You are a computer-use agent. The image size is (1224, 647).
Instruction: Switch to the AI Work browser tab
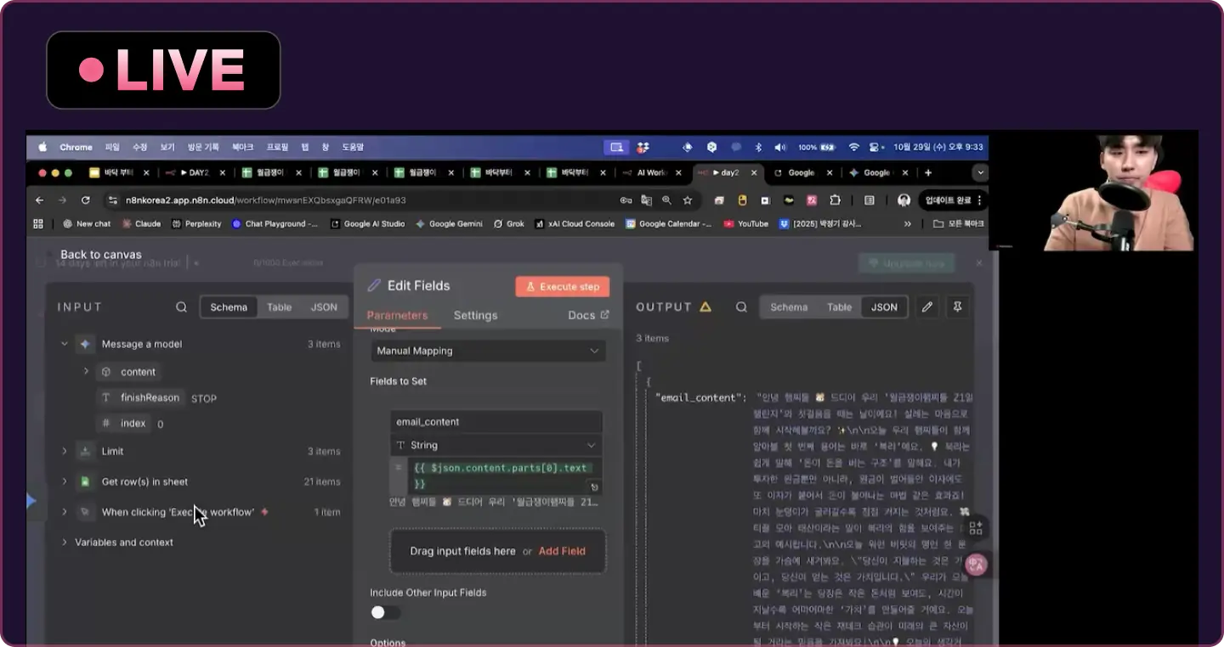[x=651, y=172]
